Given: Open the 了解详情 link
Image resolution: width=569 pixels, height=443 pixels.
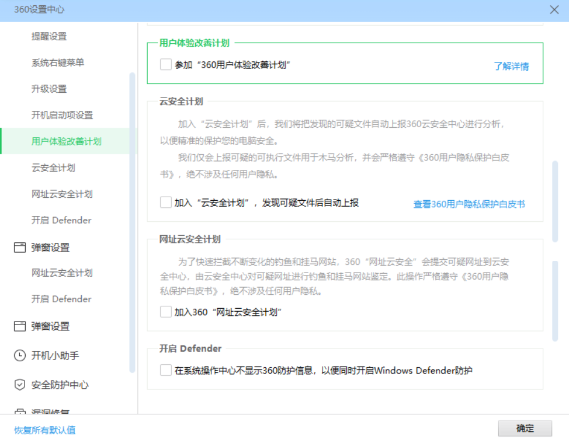Looking at the screenshot, I should tap(511, 67).
